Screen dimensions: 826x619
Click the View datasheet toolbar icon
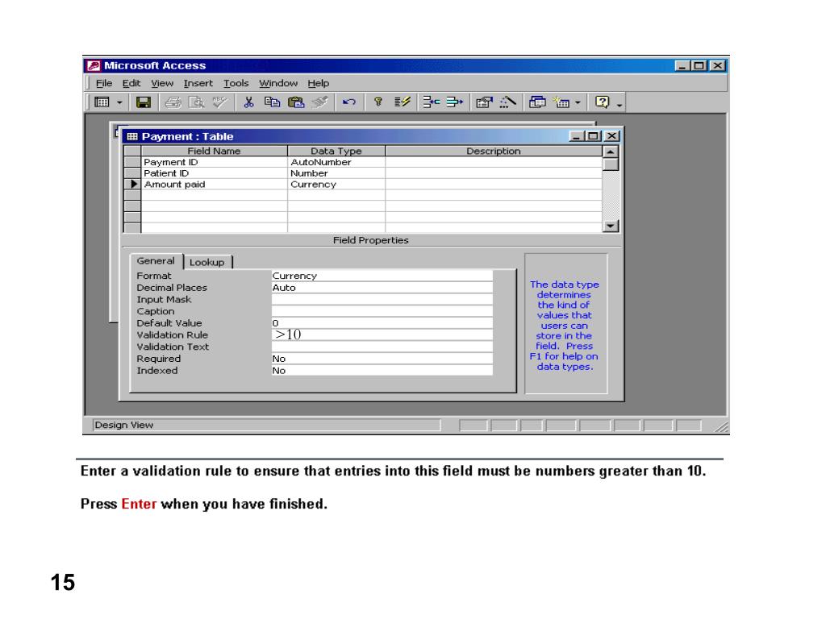(102, 102)
